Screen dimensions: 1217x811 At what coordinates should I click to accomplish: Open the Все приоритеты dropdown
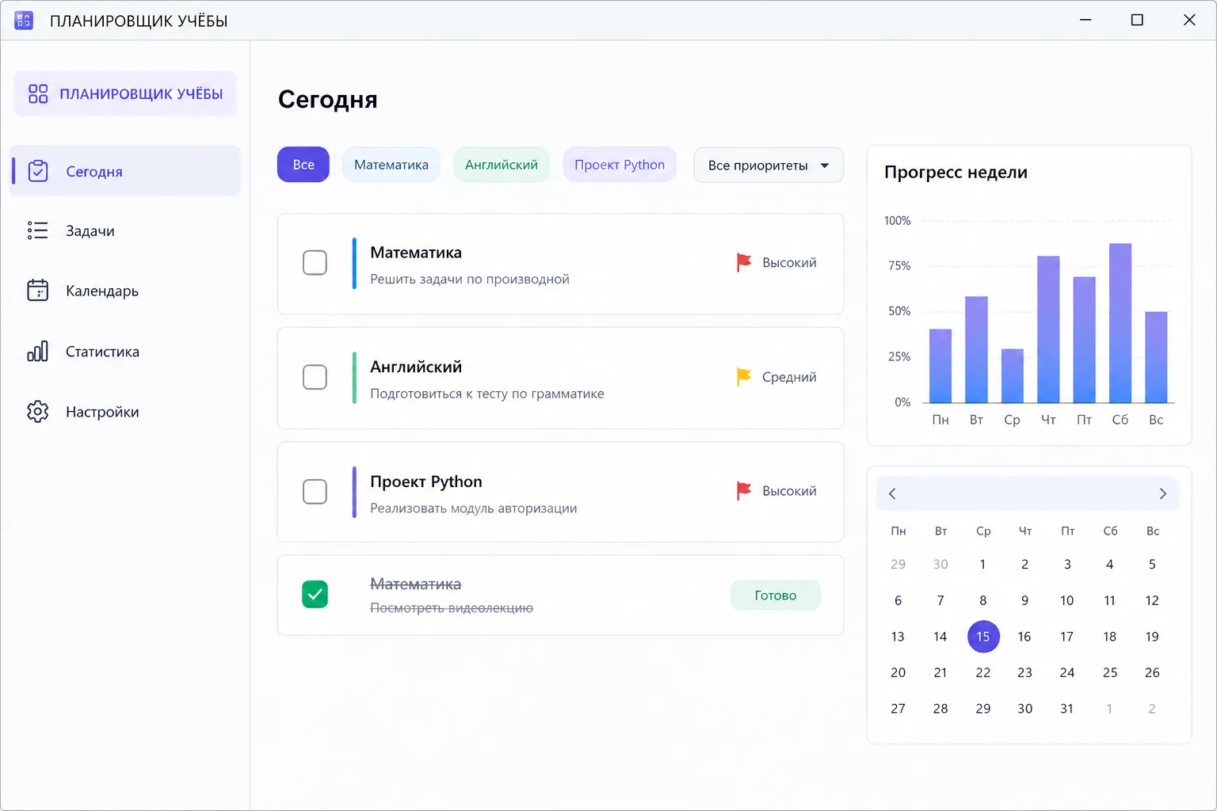769,165
